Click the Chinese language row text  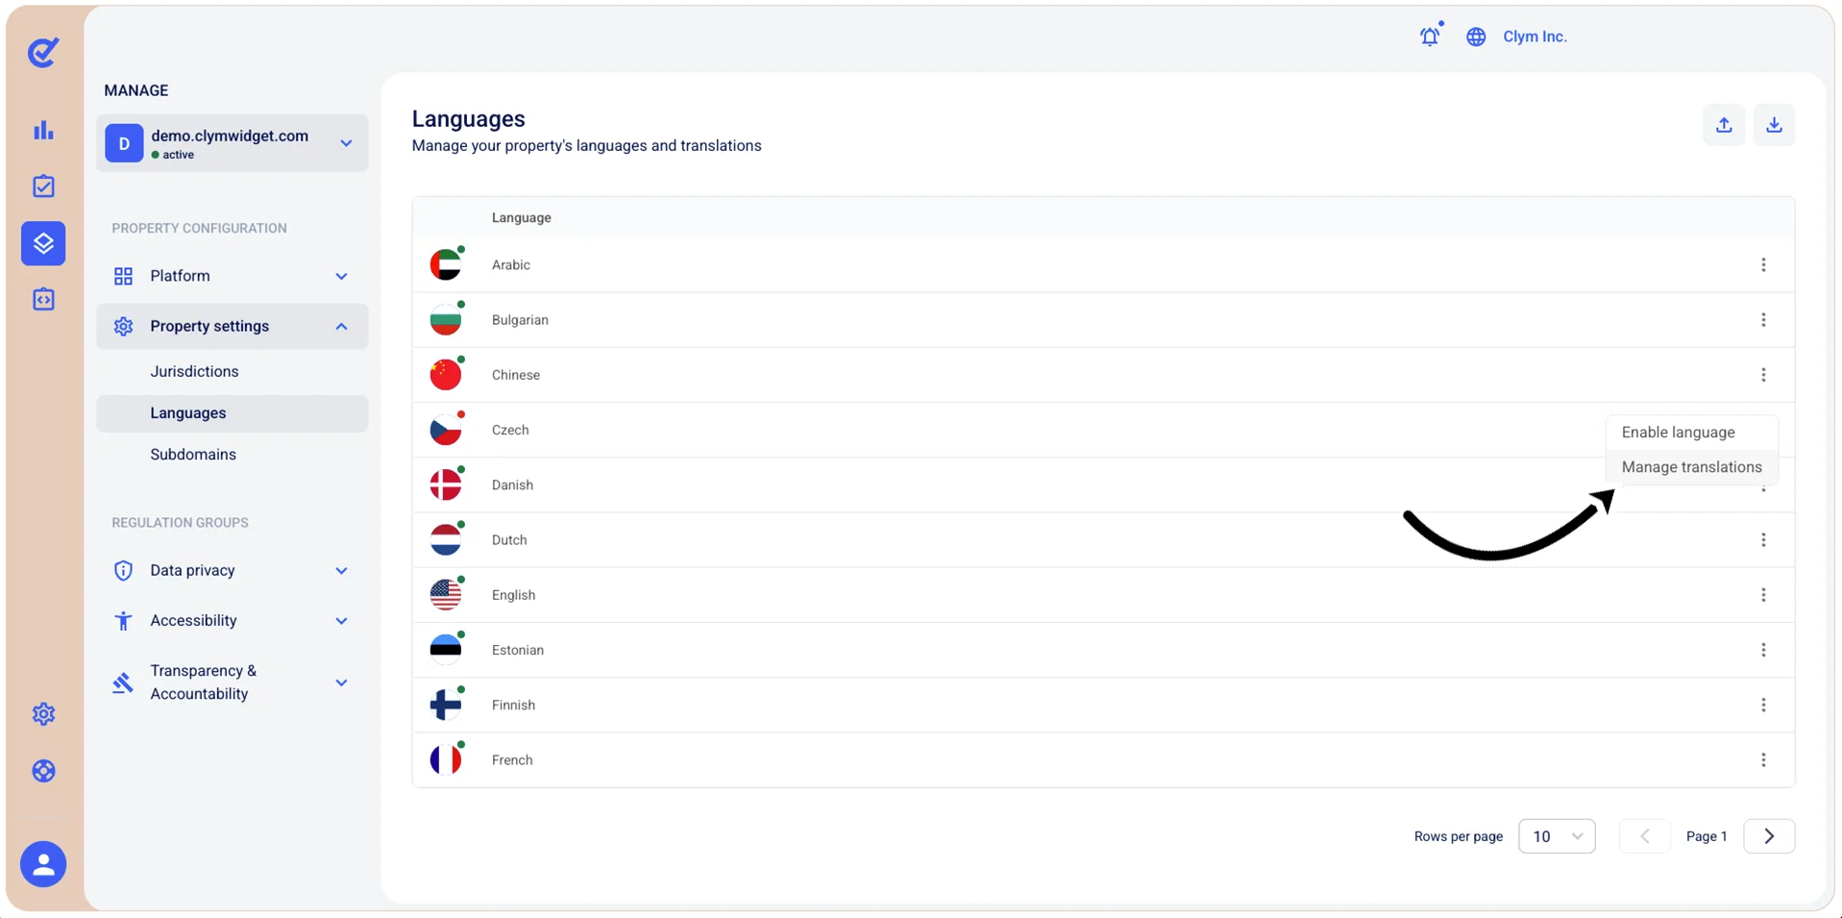coord(516,375)
